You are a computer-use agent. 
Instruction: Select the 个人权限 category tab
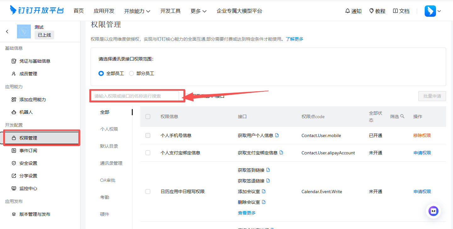tap(109, 129)
